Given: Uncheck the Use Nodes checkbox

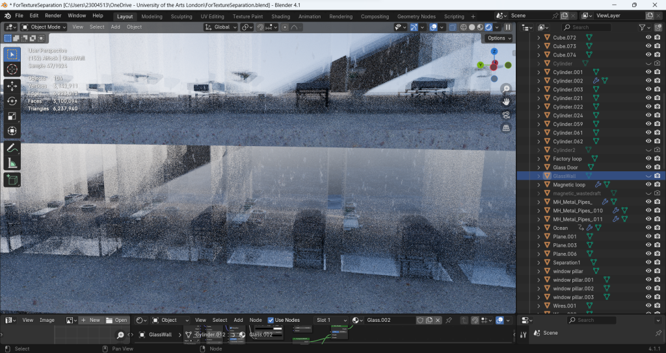Looking at the screenshot, I should (x=271, y=320).
